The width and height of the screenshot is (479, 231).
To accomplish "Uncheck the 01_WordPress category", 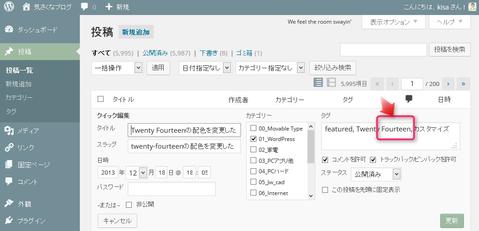I will click(253, 139).
